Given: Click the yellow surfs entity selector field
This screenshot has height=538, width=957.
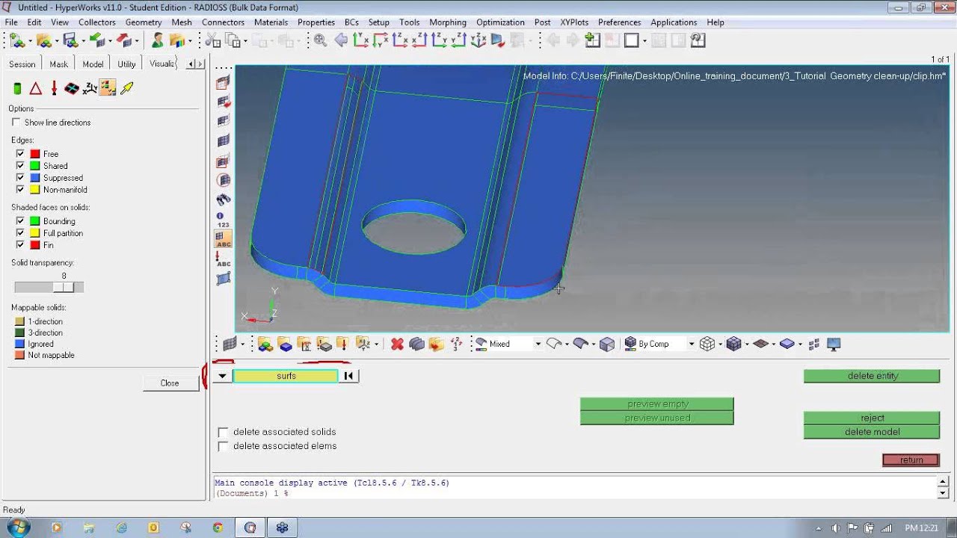Looking at the screenshot, I should coord(286,376).
